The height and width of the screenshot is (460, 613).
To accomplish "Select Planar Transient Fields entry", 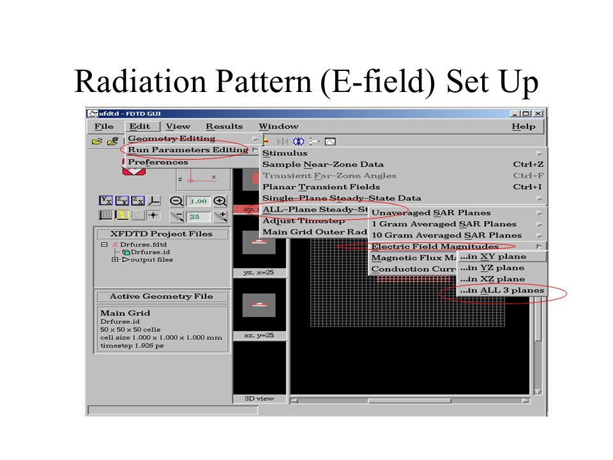I will click(403, 187).
